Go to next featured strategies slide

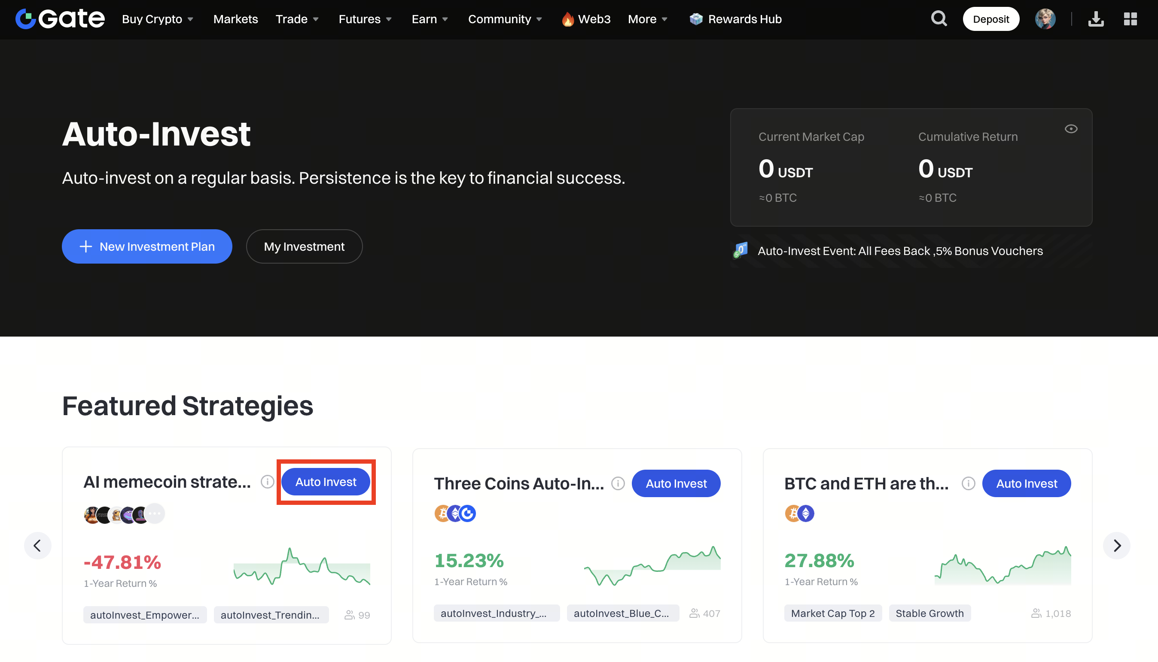(x=1117, y=545)
